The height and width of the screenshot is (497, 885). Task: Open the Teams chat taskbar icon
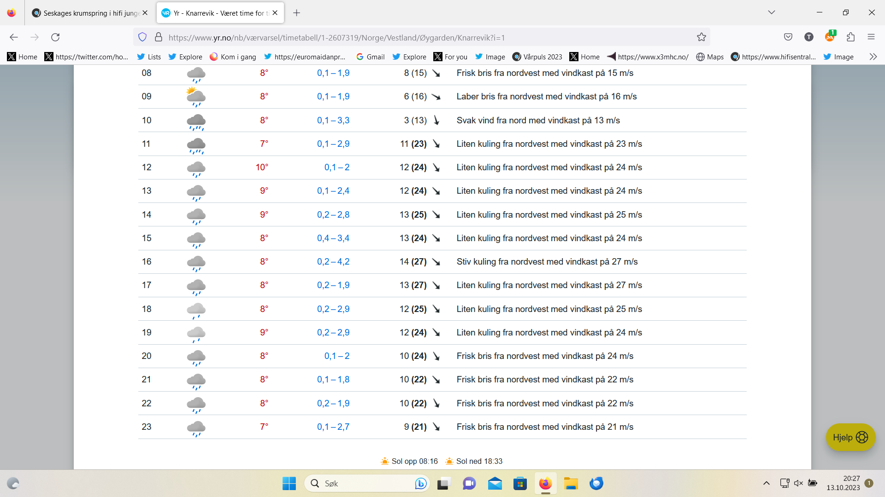pyautogui.click(x=469, y=483)
